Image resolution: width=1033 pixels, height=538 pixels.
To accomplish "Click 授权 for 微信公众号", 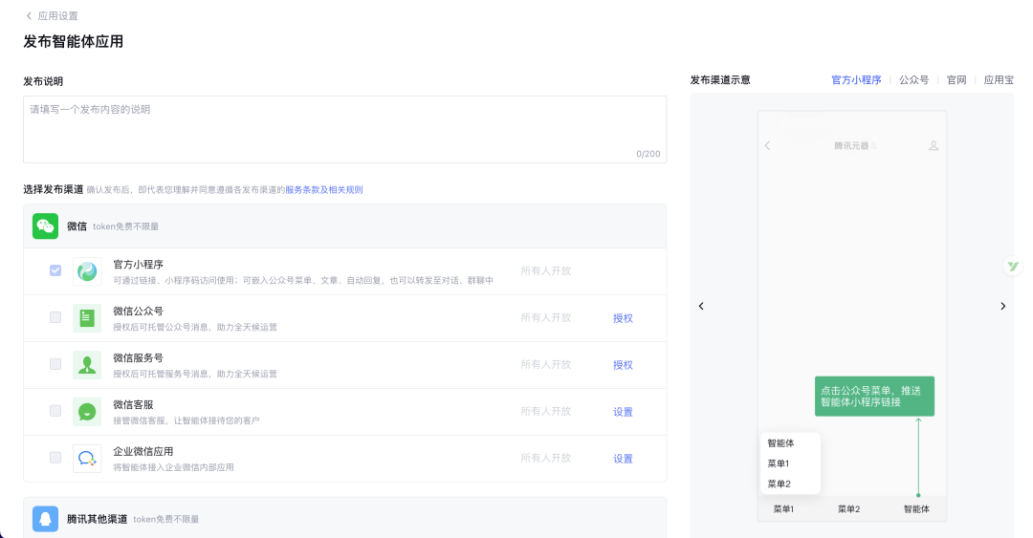I will pos(623,318).
